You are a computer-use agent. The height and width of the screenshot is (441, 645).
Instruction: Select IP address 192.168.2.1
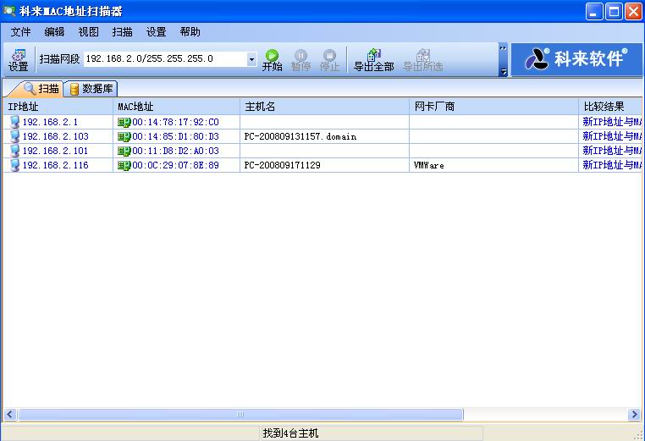(50, 122)
